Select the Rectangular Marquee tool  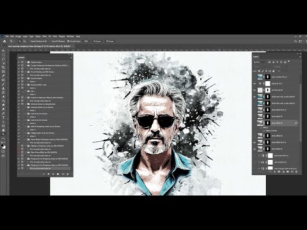[3, 55]
